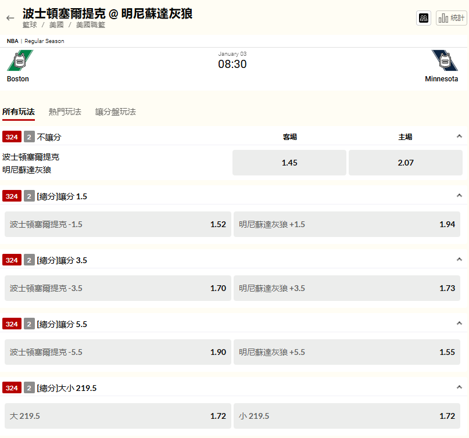469x438 pixels.
Task: Click the Minnesota team jersey logo
Action: pos(445,60)
